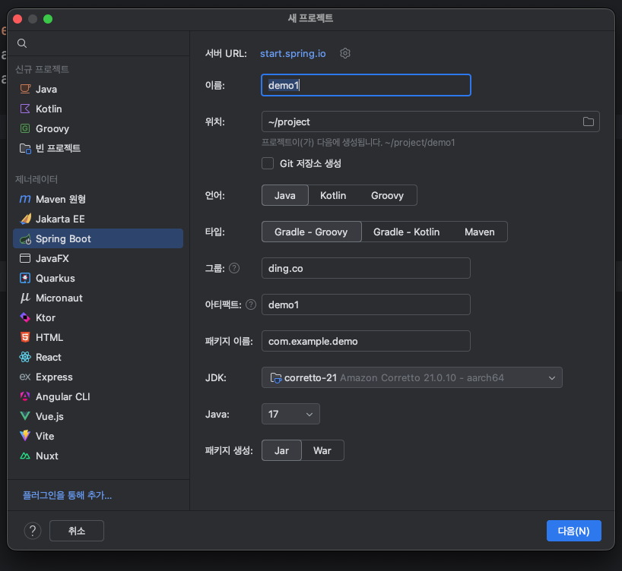Select Kotlin in the project type list
Image resolution: width=622 pixels, height=571 pixels.
click(98, 109)
